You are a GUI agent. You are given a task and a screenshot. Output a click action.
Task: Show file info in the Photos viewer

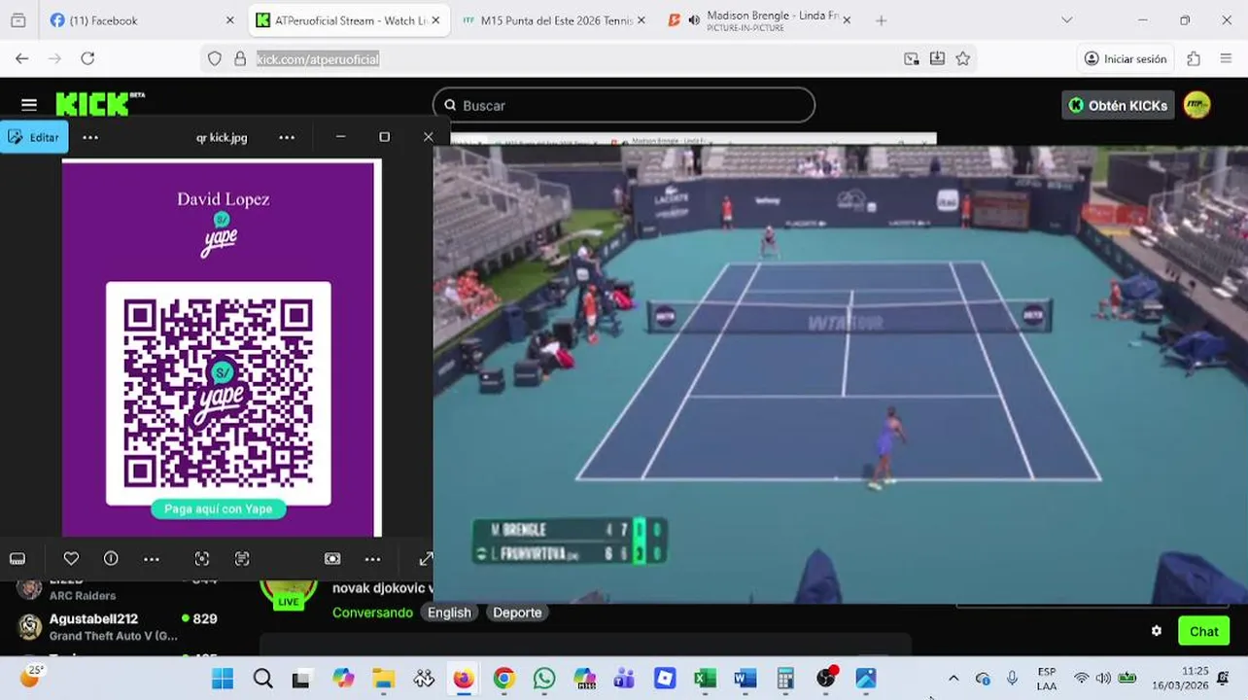click(111, 558)
